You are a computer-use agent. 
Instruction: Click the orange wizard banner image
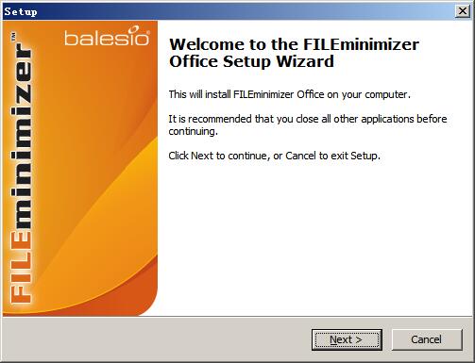point(80,168)
